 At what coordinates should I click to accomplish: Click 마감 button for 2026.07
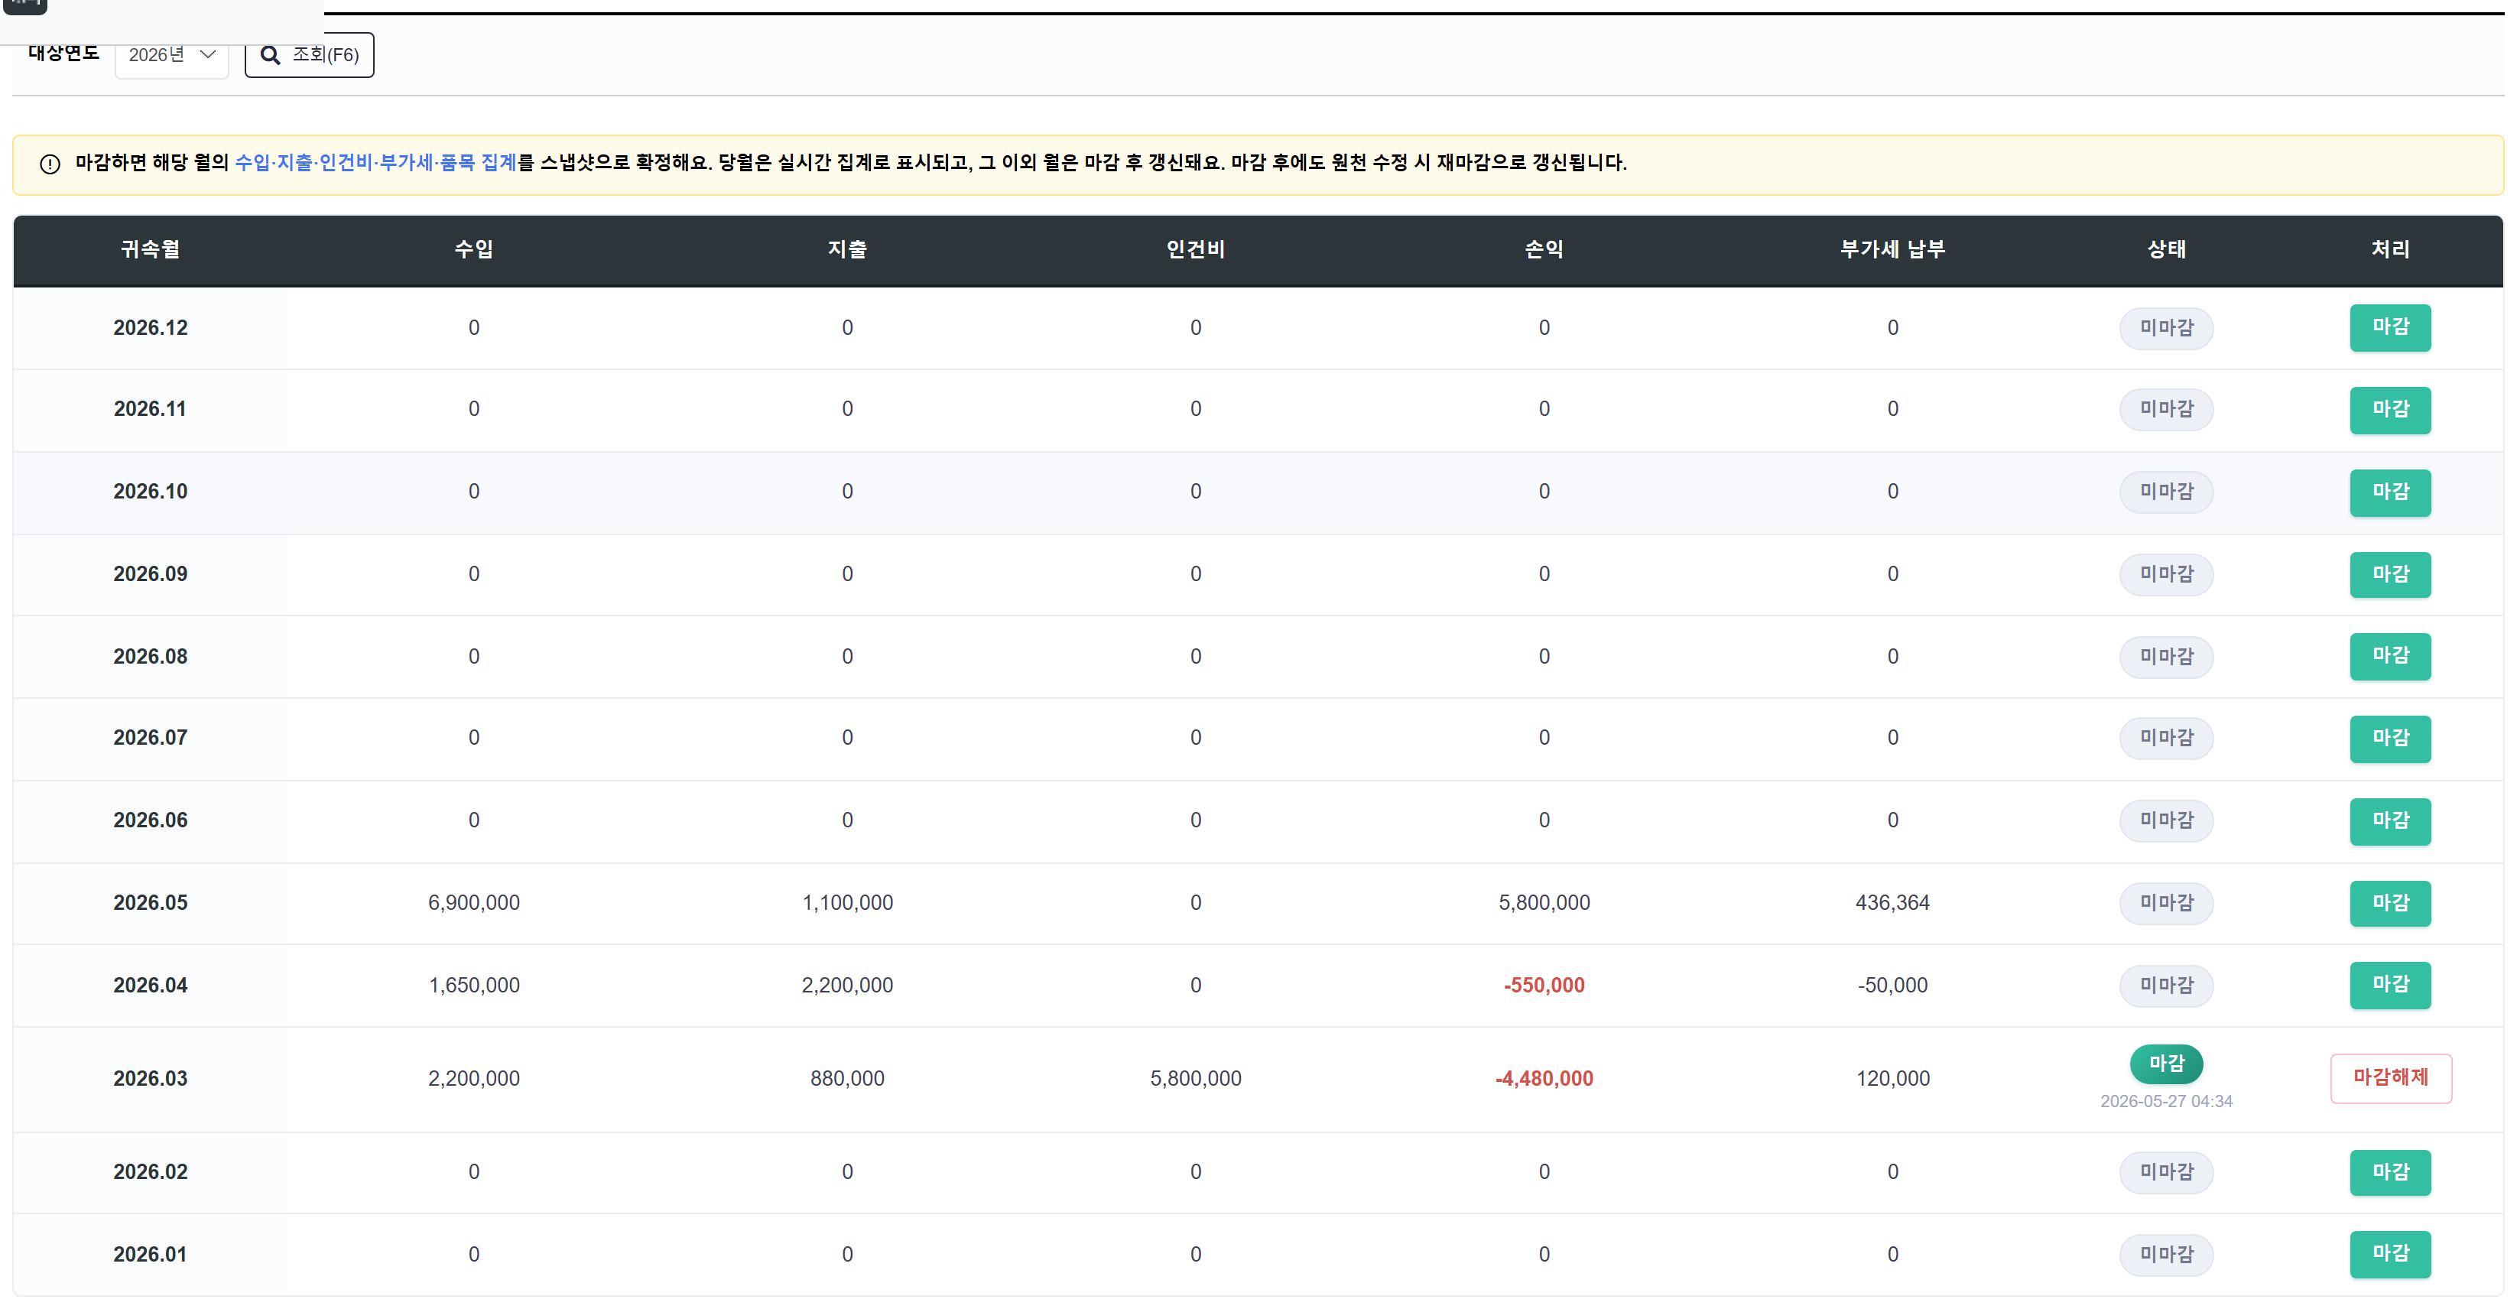click(x=2390, y=739)
